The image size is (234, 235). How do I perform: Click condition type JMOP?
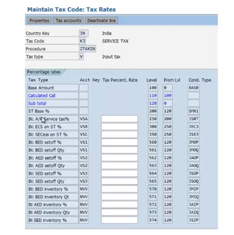[x=193, y=142]
